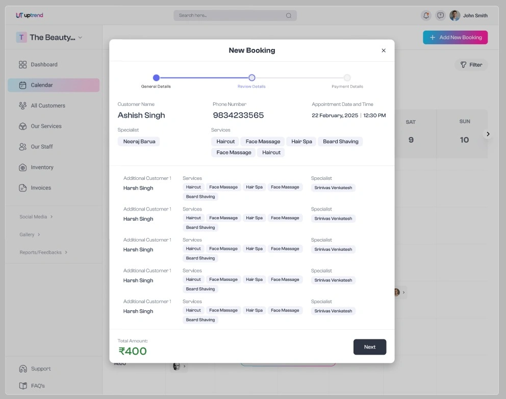Jump to the Payment Details step
506x399 pixels.
(347, 77)
